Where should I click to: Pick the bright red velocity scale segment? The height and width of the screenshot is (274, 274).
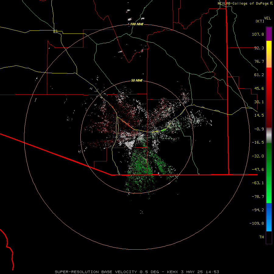click(269, 78)
